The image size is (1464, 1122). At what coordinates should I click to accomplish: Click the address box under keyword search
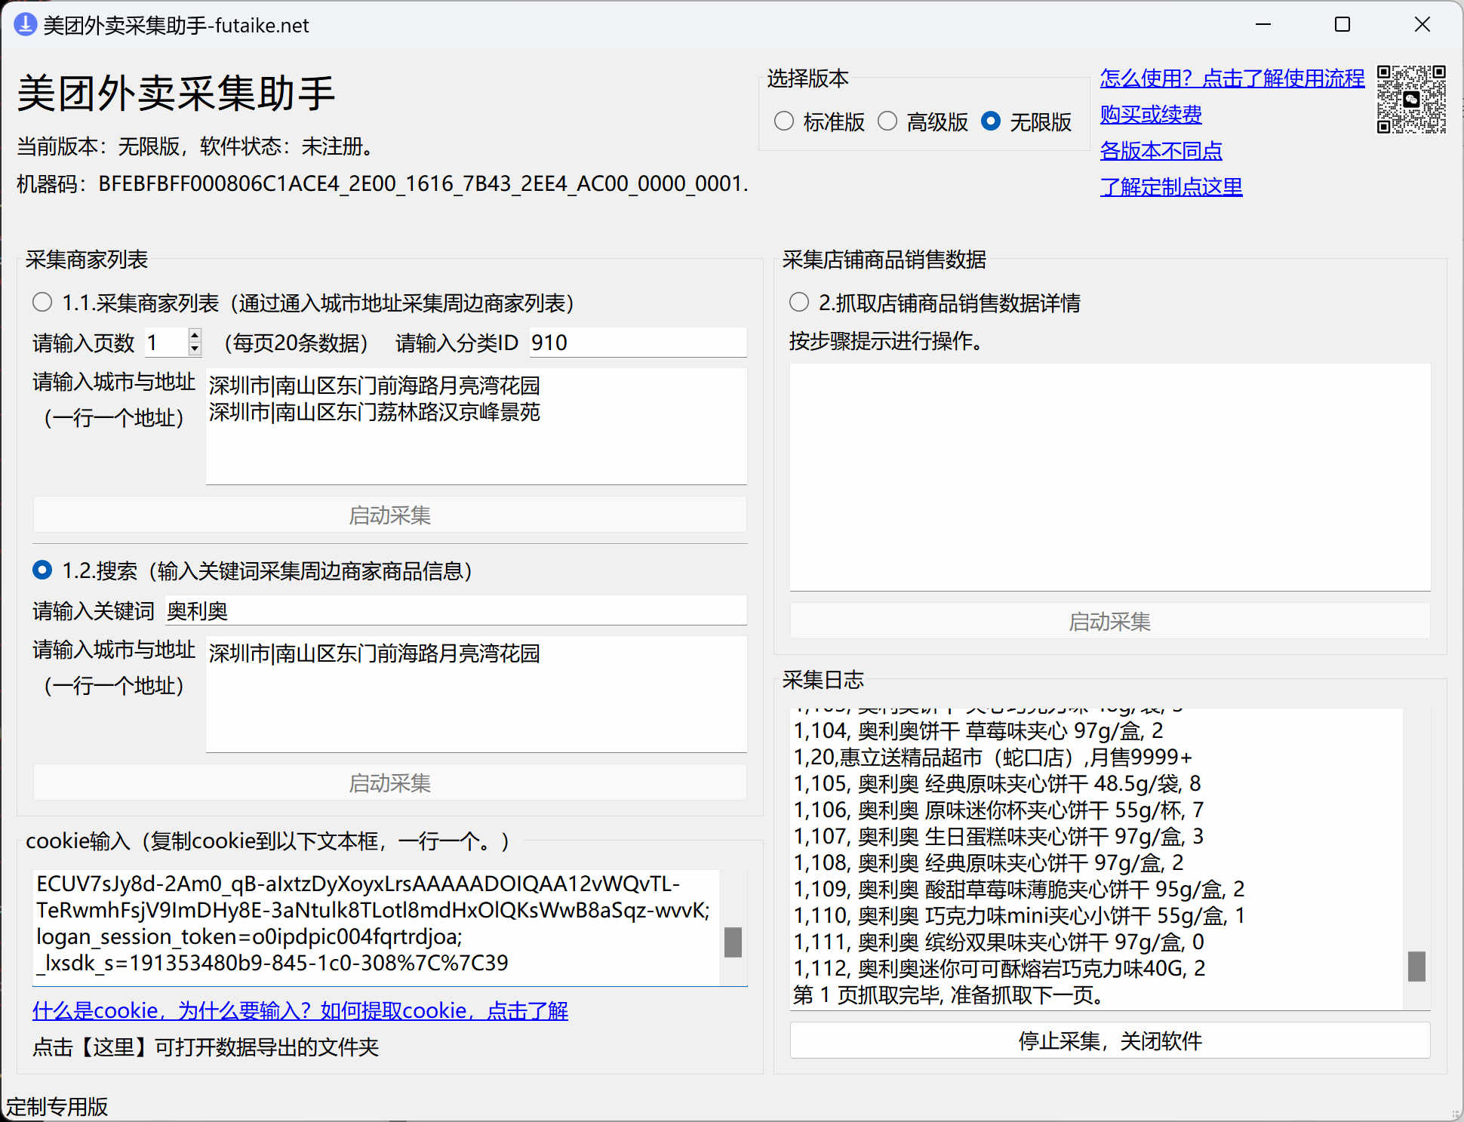point(476,694)
